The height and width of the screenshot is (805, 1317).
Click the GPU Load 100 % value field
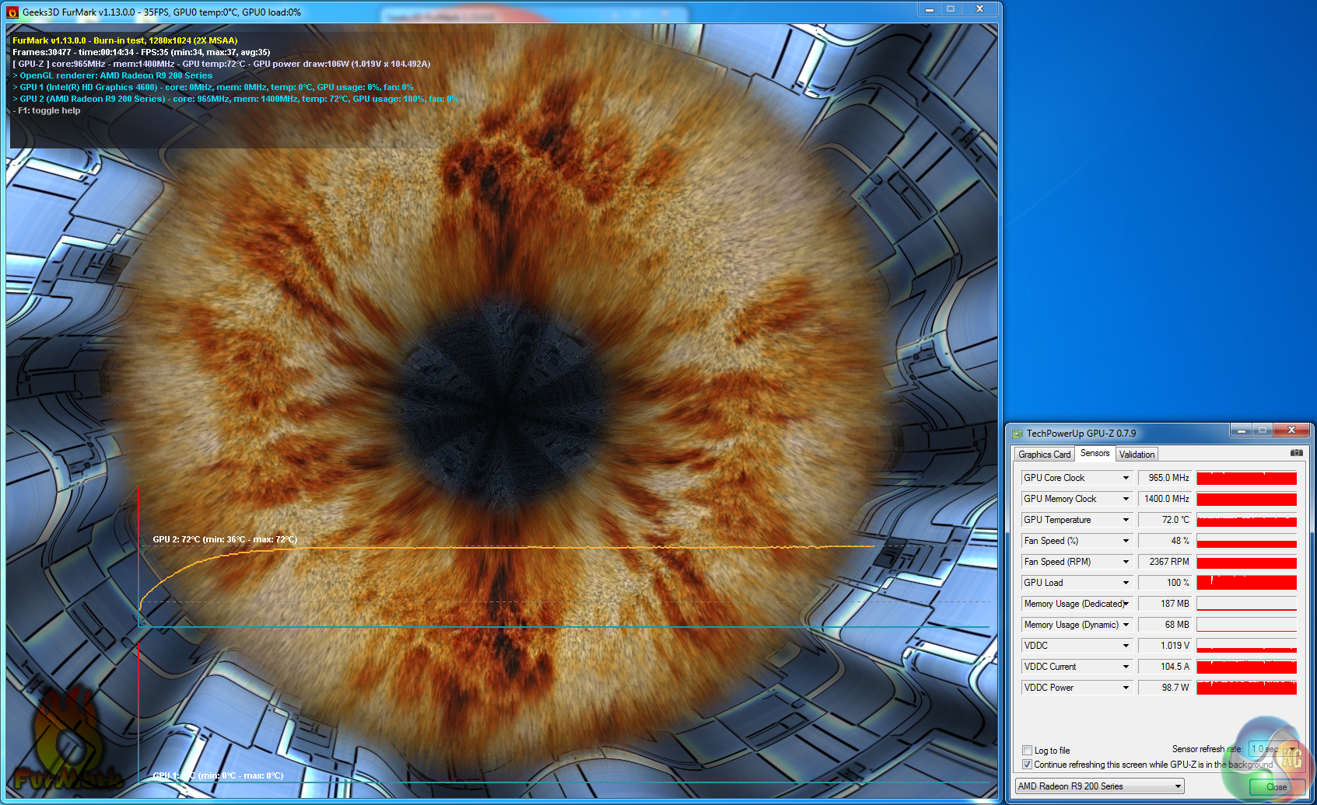point(1164,583)
